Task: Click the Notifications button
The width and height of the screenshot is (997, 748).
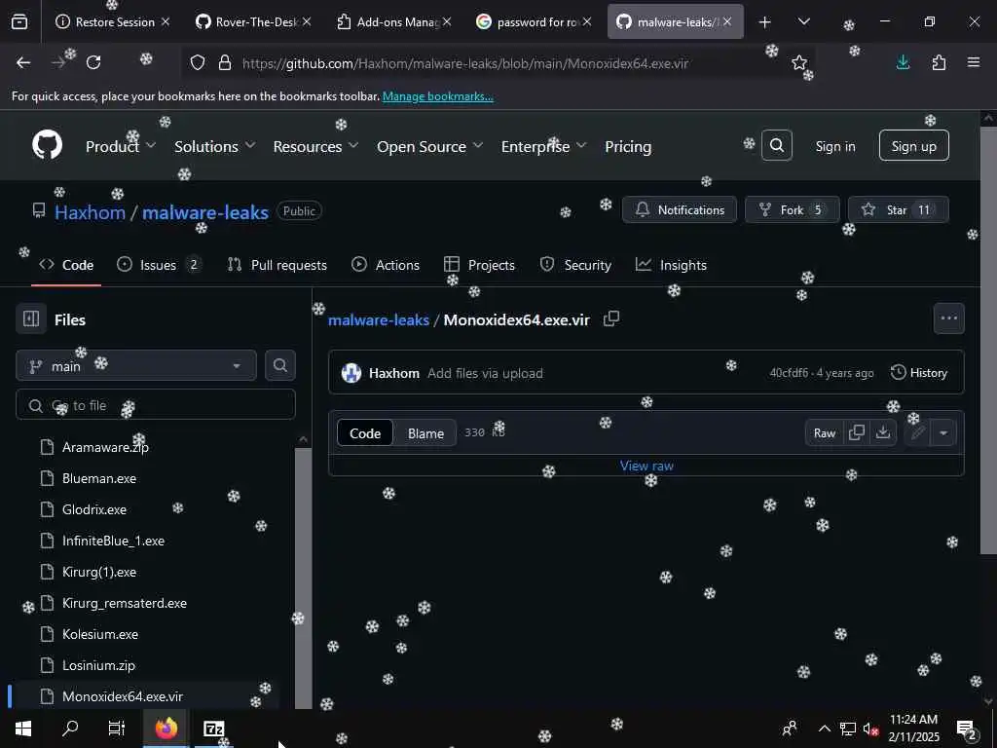Action: click(679, 210)
